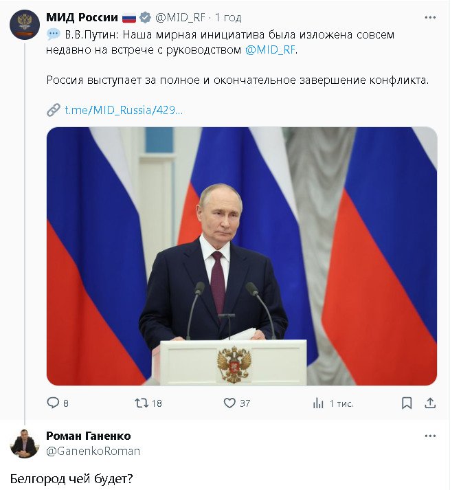This screenshot has height=490, width=461.
Task: Open the @GanenkoRoman handle
Action: click(x=93, y=451)
